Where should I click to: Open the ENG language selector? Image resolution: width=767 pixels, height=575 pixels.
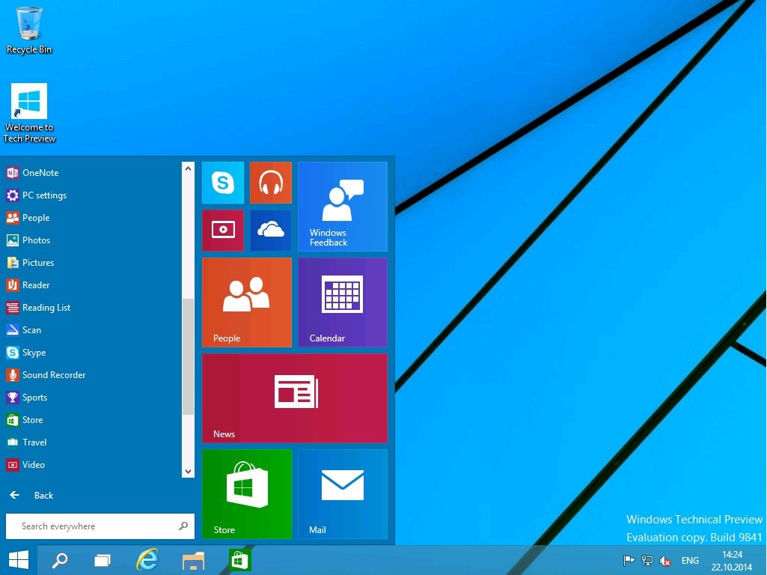pyautogui.click(x=690, y=560)
